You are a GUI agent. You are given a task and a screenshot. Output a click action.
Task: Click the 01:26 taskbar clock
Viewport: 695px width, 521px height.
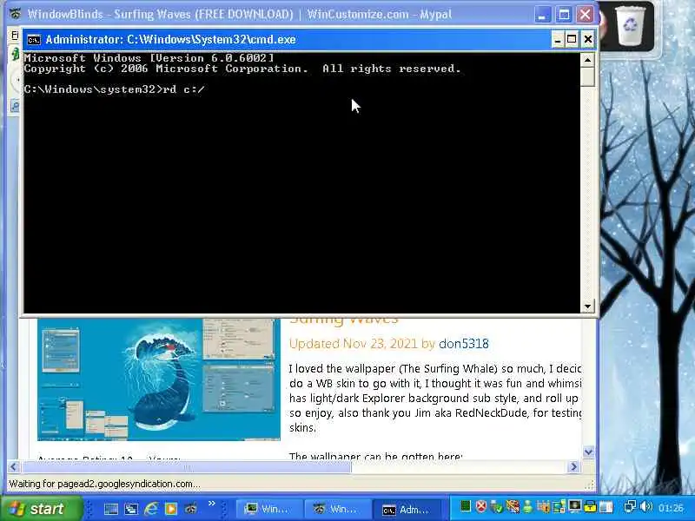672,508
